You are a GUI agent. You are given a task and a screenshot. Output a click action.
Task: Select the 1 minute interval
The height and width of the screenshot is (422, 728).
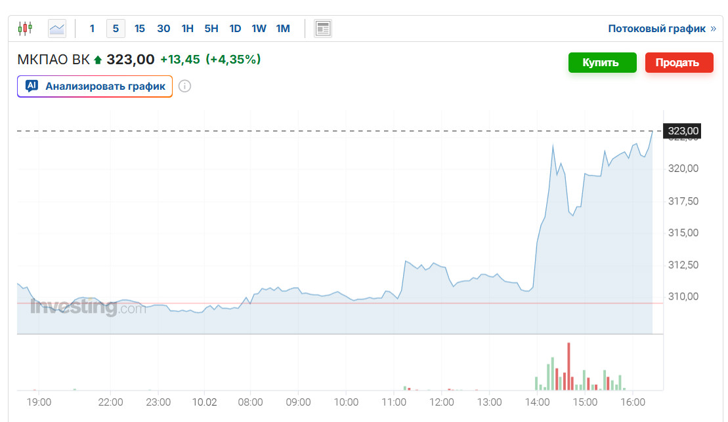pyautogui.click(x=92, y=28)
